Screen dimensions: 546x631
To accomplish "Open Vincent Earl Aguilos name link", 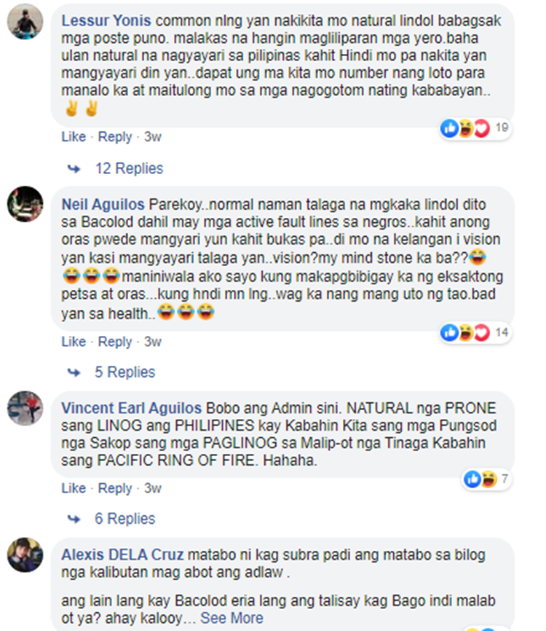I will click(132, 408).
